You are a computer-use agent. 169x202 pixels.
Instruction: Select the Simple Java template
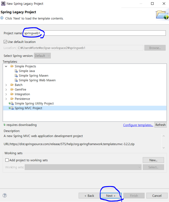(27, 71)
